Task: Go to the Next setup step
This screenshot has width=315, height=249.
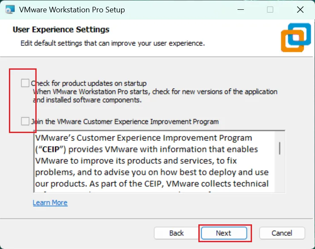Action: 224,233
